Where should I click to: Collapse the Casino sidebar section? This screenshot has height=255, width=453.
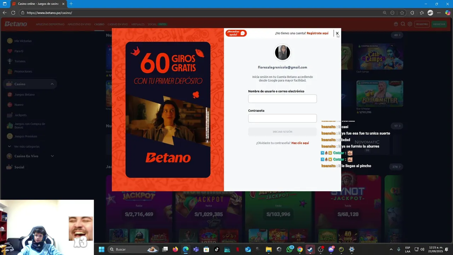(52, 84)
